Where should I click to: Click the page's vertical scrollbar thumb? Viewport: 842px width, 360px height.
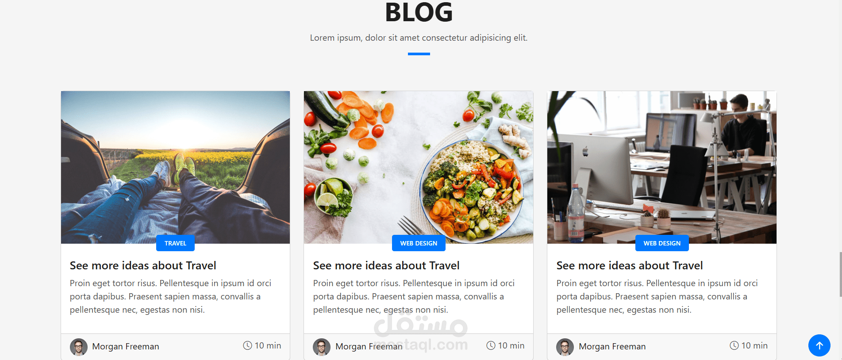tap(840, 274)
